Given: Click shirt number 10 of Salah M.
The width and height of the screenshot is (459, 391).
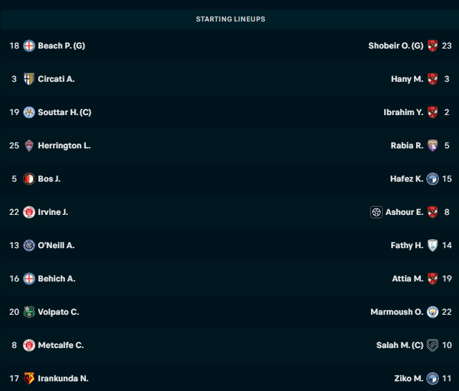Looking at the screenshot, I should pos(447,345).
